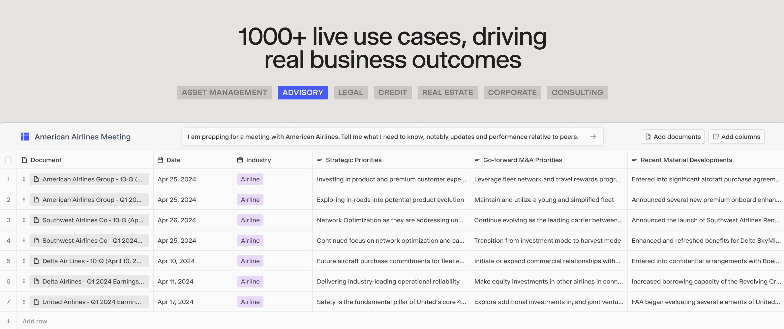Click the text icon beside Go-forward M&A Priorities
The height and width of the screenshot is (329, 784).
[477, 160]
